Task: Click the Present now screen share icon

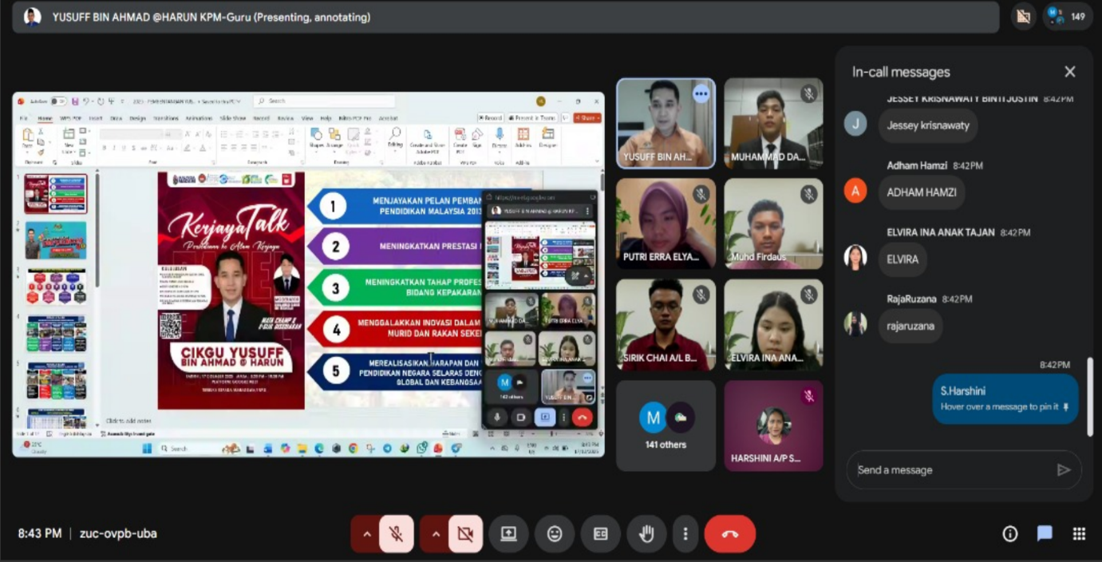Action: [508, 534]
